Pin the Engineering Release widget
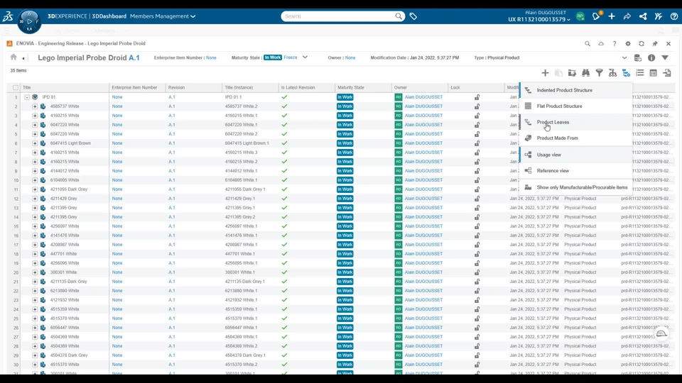Image resolution: width=682 pixels, height=383 pixels. click(654, 43)
